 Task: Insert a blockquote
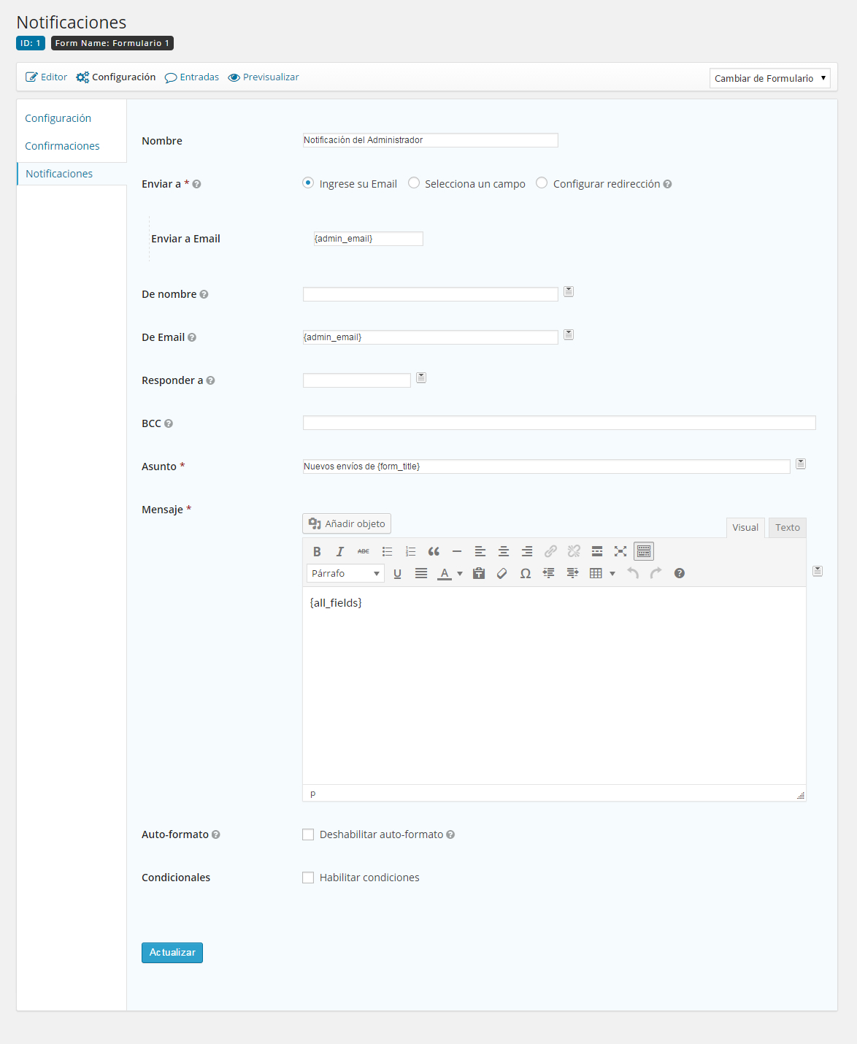click(x=434, y=551)
